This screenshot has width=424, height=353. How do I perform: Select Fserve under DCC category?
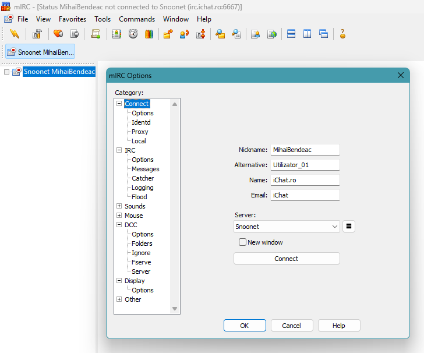142,262
